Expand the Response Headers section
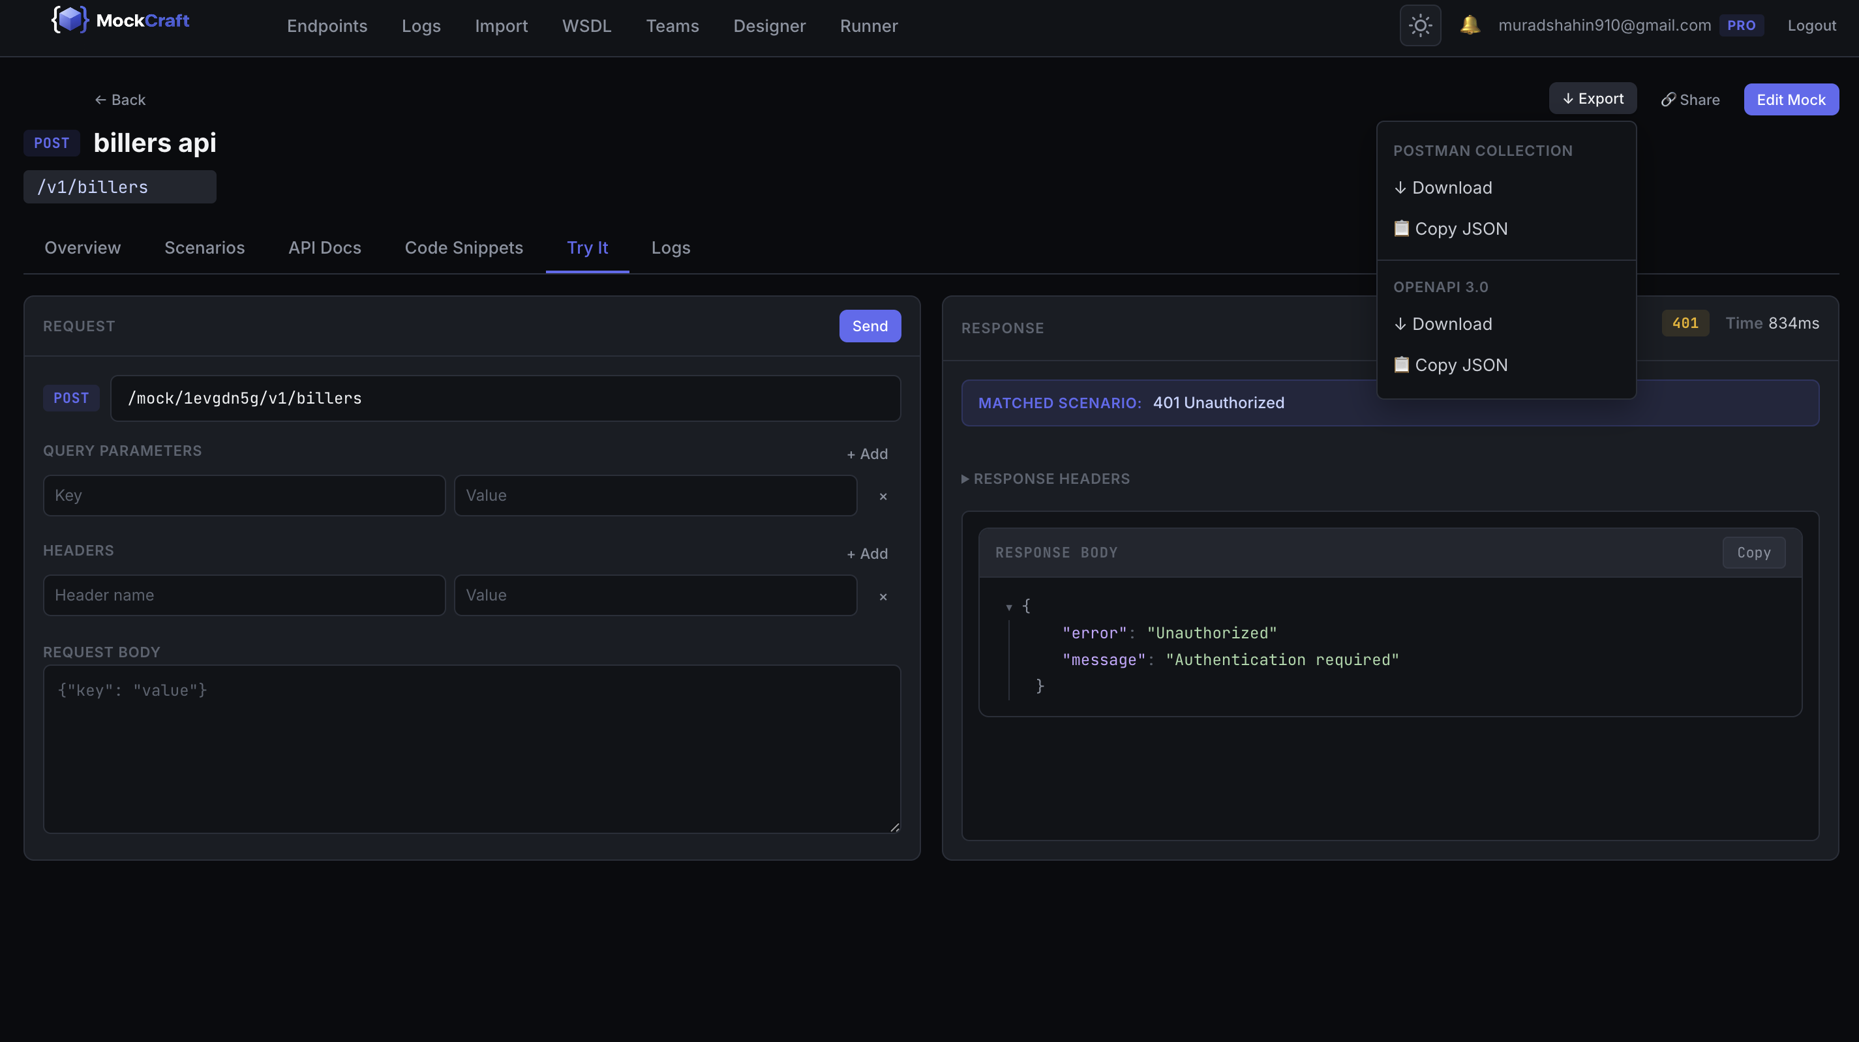This screenshot has width=1859, height=1042. pos(1045,479)
